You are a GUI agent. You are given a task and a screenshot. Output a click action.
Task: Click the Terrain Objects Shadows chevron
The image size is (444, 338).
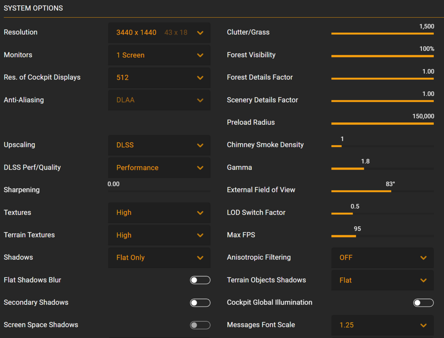point(424,280)
